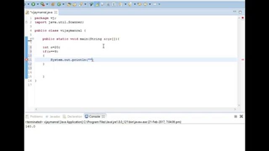
Task: Collapse the main method fold on line 6
Action: 33,39
